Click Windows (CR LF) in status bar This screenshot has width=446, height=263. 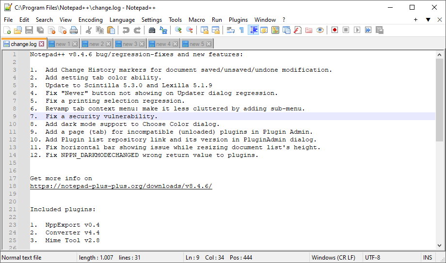[334, 258]
